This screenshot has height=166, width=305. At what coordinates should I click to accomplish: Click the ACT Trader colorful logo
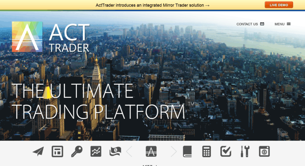pyautogui.click(x=27, y=37)
